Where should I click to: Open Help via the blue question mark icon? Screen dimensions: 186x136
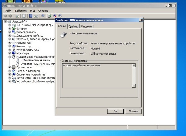coord(31,16)
